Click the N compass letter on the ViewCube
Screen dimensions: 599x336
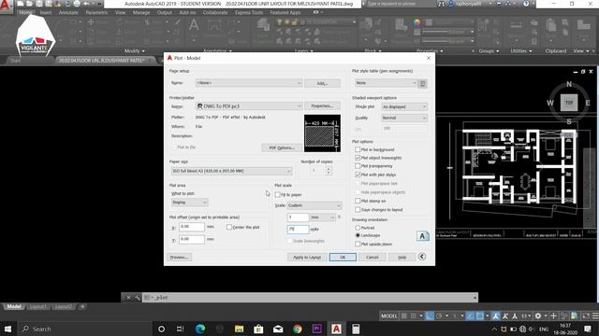(569, 84)
